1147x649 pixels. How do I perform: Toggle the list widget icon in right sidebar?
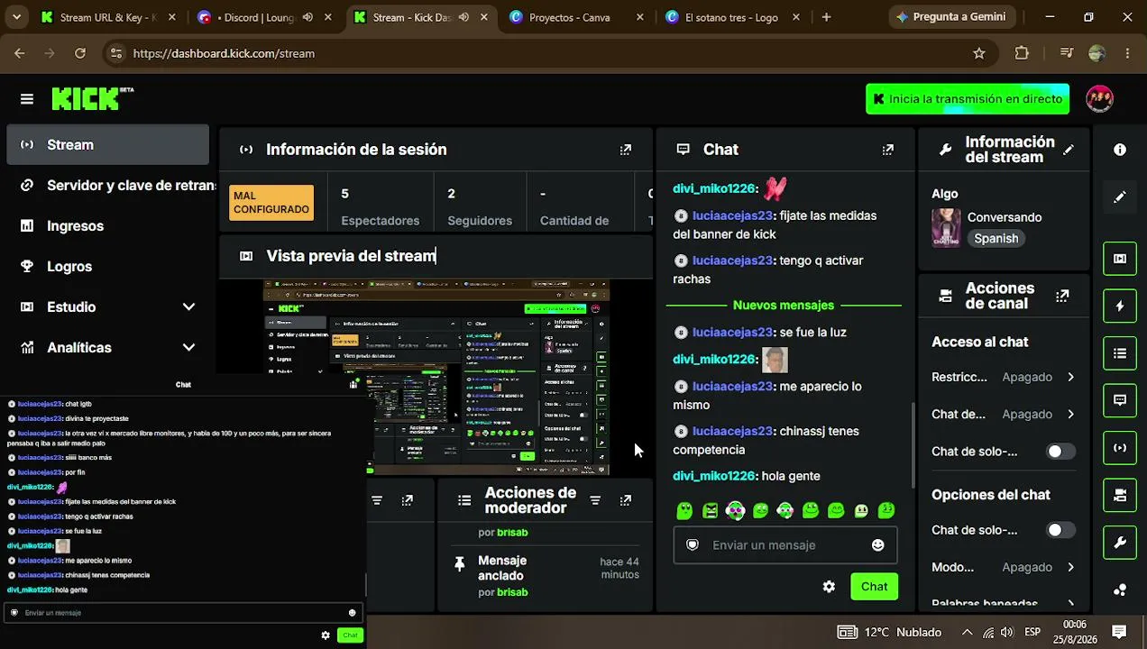1120,353
